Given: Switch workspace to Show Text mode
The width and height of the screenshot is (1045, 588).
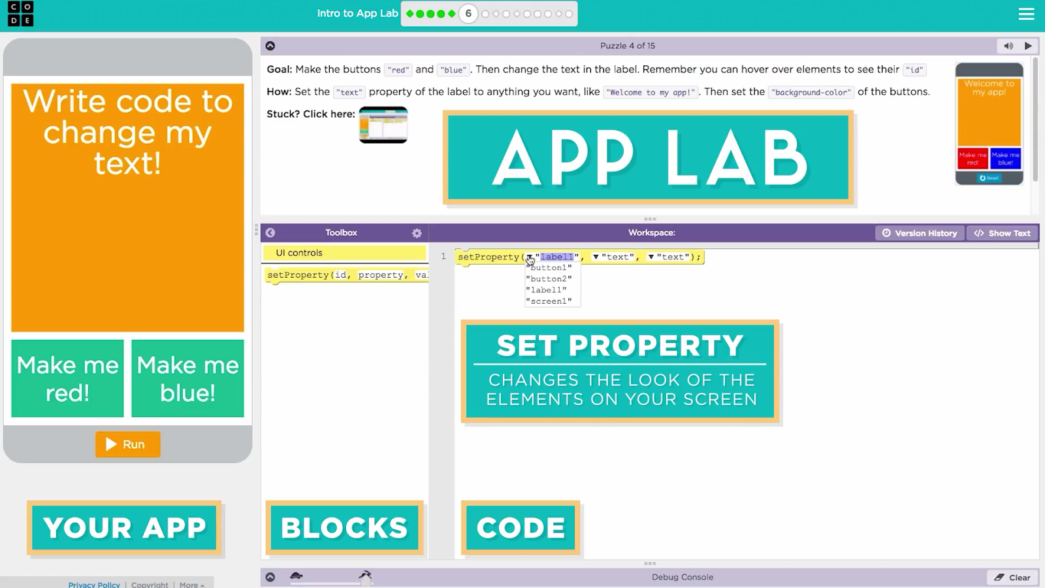Looking at the screenshot, I should tap(1002, 233).
